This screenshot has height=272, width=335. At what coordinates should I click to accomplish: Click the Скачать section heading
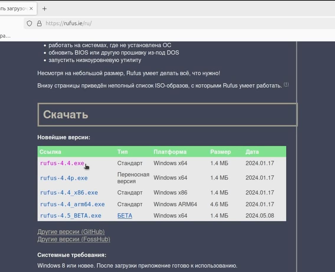[x=66, y=114]
